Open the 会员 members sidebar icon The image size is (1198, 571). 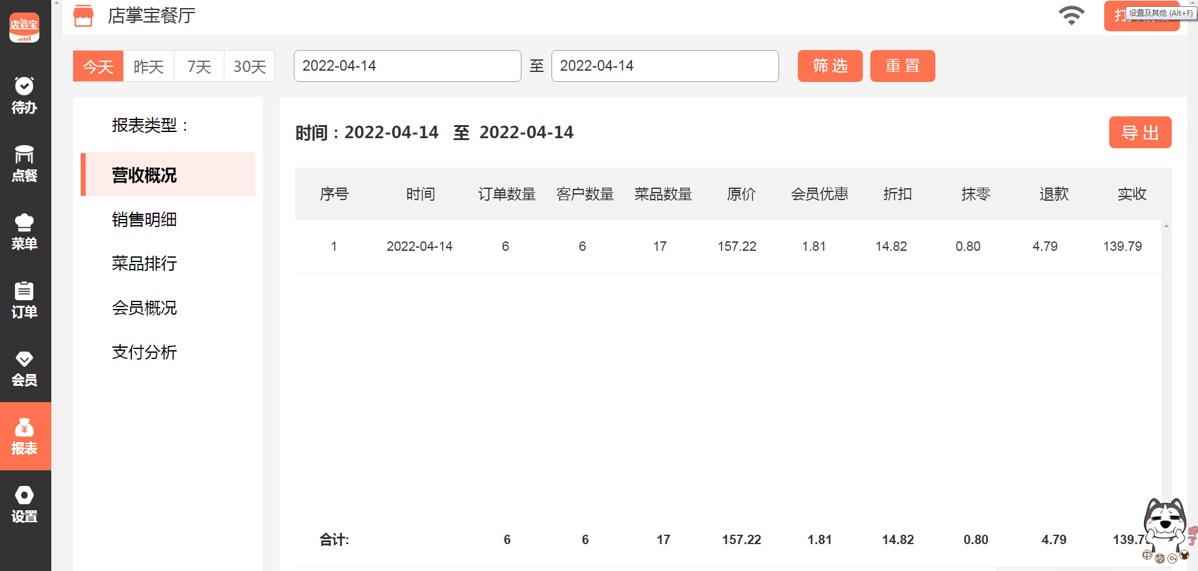click(24, 368)
